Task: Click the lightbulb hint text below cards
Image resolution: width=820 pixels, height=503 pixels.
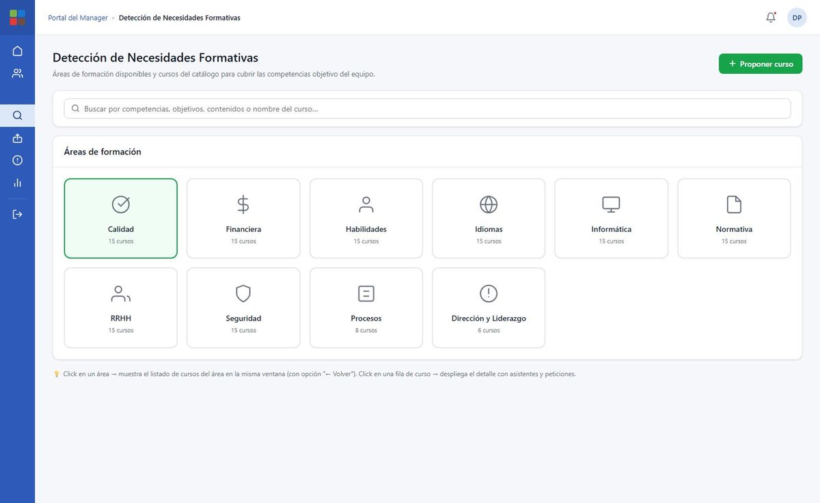Action: click(315, 374)
